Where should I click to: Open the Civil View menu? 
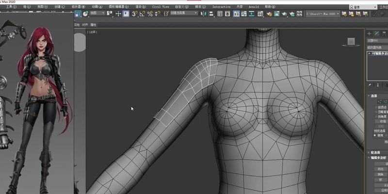click(161, 7)
